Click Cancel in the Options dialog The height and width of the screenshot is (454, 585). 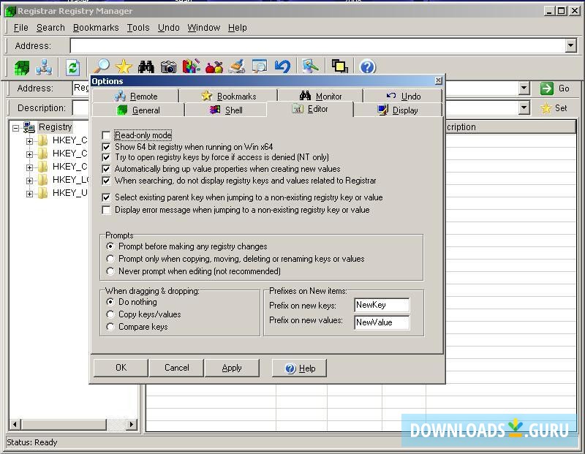pos(177,368)
